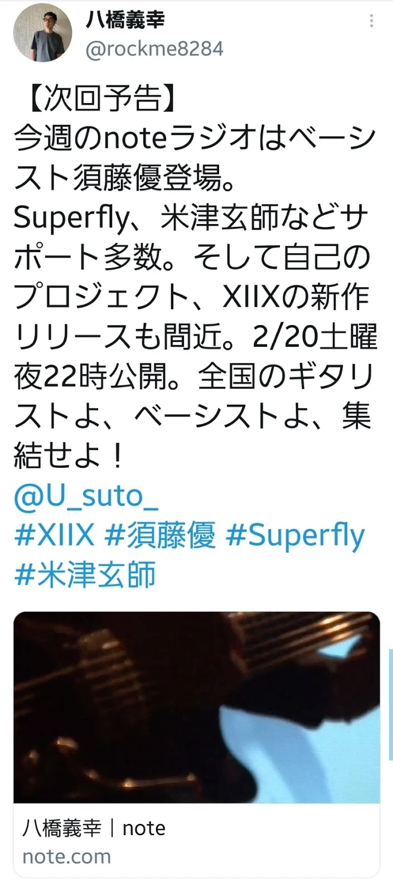Click the noteラジオ phrase in tweet body
Viewport: 393px width, 892px height.
179,138
